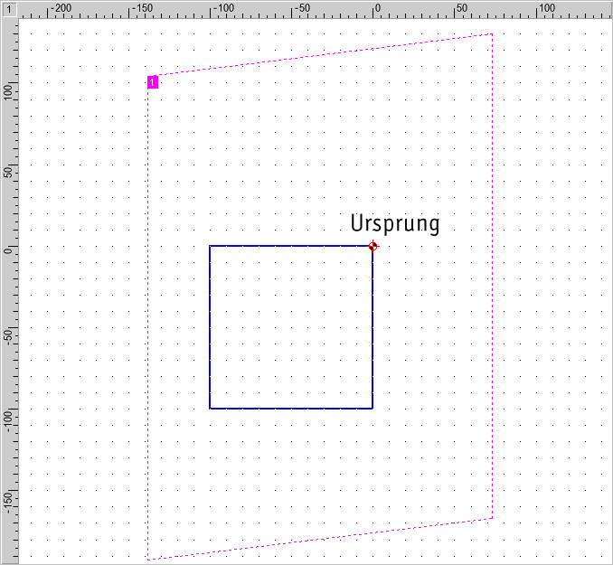Click the -50 mark on vertical ruler
This screenshot has width=613, height=565.
(8, 337)
